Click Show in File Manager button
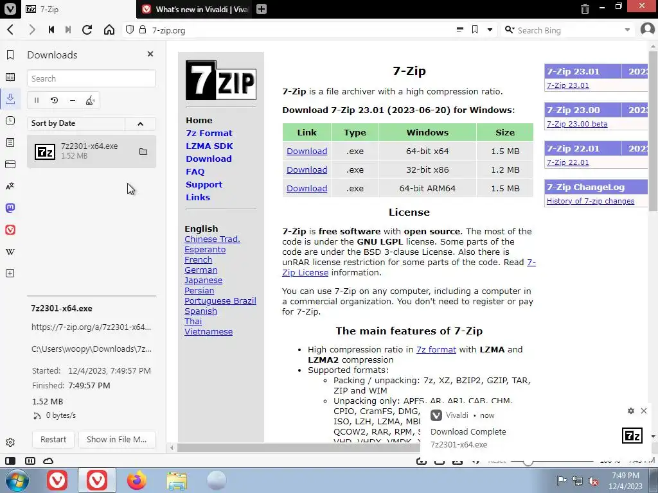The image size is (658, 493). [x=117, y=439]
